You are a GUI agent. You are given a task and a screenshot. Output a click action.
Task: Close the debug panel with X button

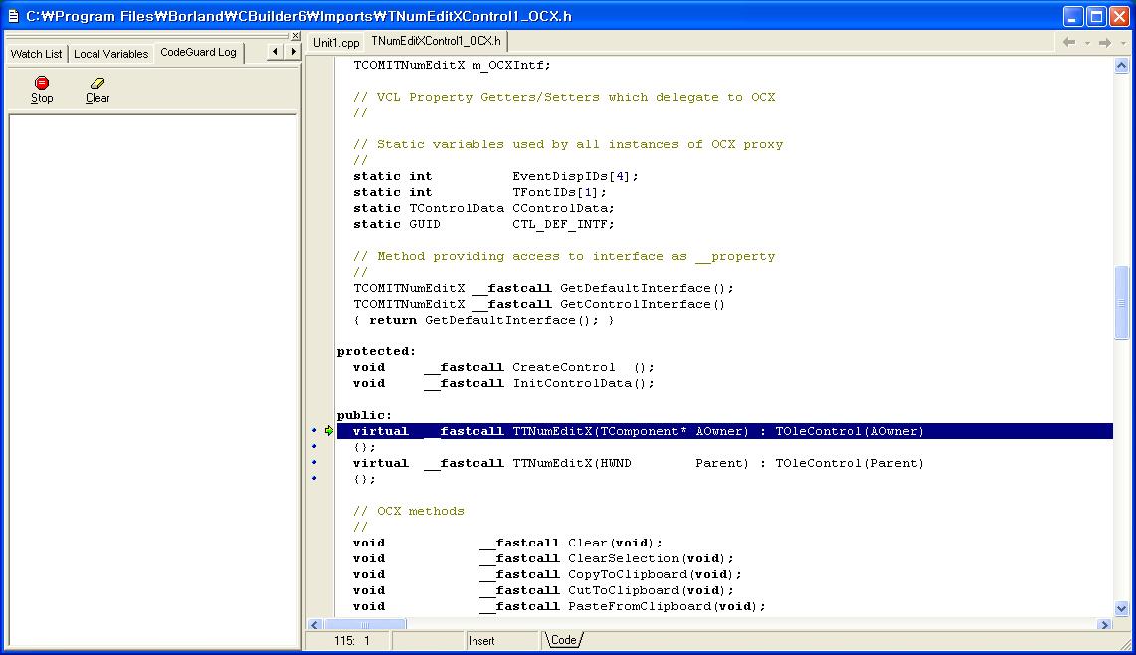[294, 36]
